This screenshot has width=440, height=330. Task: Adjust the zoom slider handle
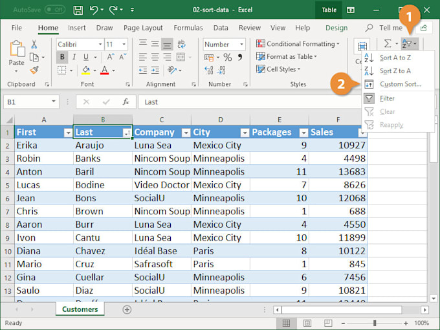(x=375, y=324)
